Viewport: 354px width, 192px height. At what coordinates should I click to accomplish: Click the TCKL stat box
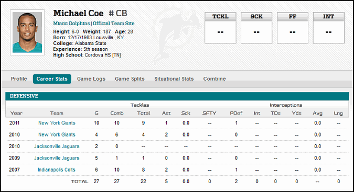(220, 28)
